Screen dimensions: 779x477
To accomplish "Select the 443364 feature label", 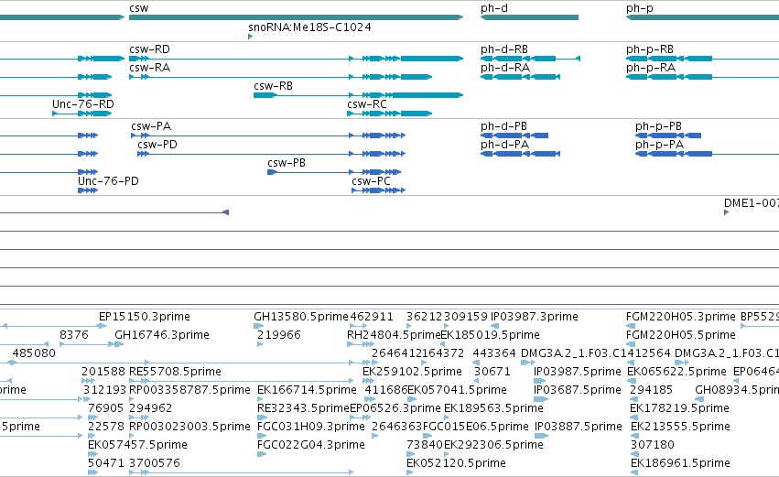I will (494, 353).
